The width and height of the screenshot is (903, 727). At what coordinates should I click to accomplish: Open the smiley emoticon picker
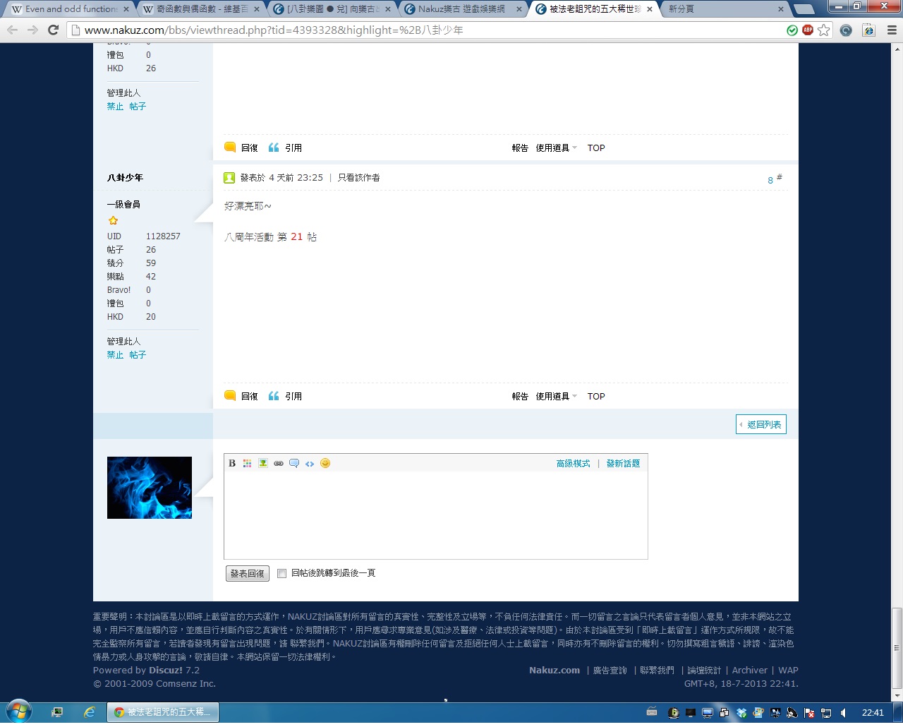[325, 463]
